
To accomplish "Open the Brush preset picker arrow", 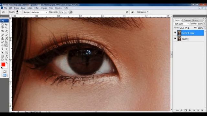I will pyautogui.click(x=20, y=12).
